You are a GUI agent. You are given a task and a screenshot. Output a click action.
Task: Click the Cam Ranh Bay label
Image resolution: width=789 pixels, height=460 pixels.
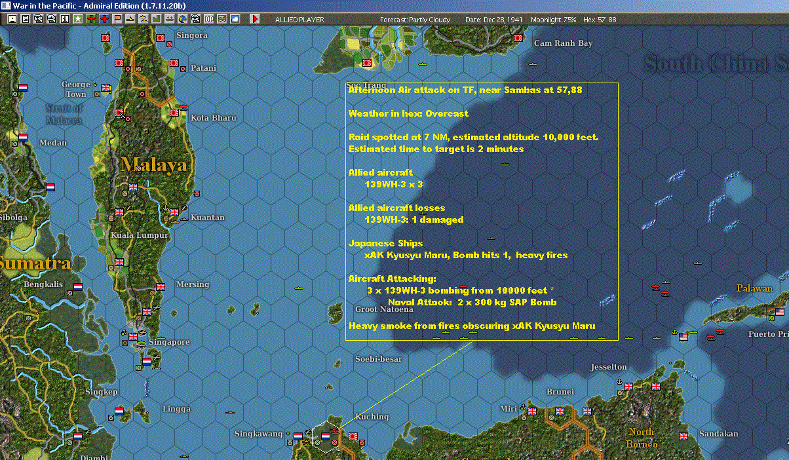564,43
